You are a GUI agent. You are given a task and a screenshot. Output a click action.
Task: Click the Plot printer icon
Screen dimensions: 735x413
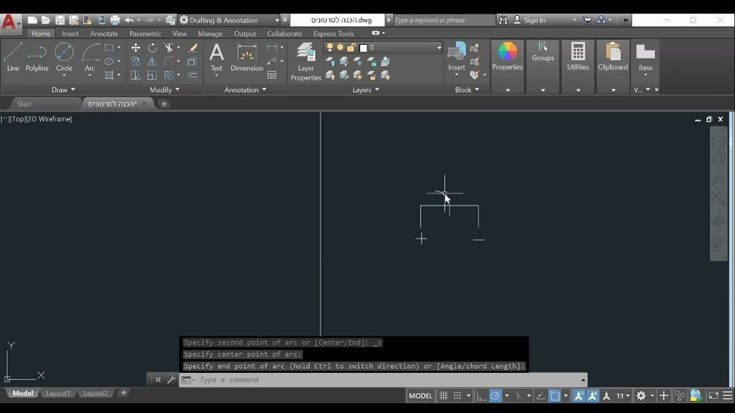point(115,20)
